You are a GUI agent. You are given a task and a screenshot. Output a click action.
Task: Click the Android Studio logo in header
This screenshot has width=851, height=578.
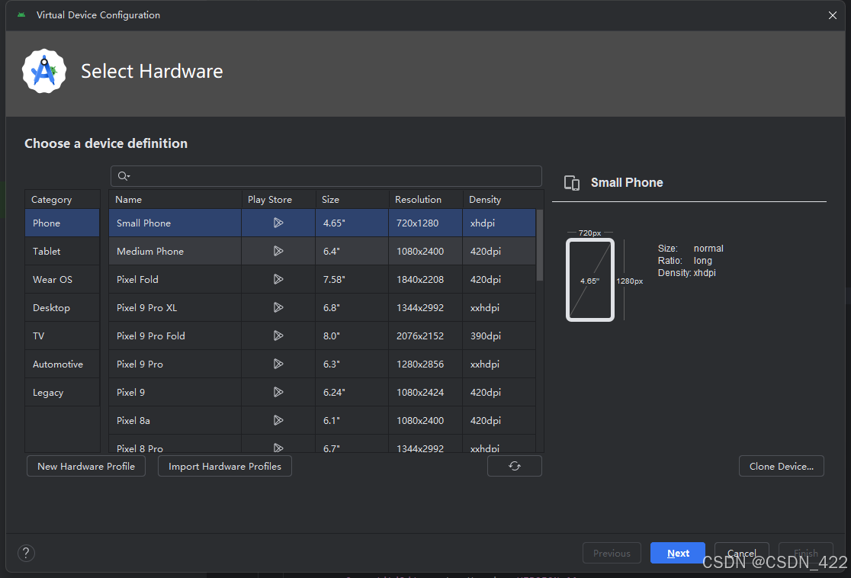44,72
